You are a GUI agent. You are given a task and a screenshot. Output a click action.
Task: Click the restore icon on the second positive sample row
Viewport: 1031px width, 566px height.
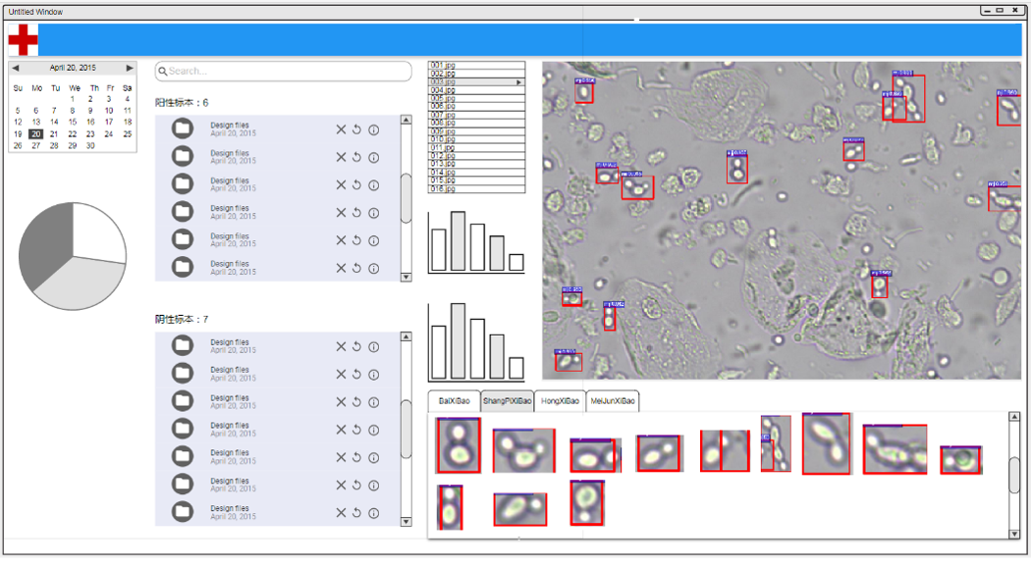click(357, 157)
